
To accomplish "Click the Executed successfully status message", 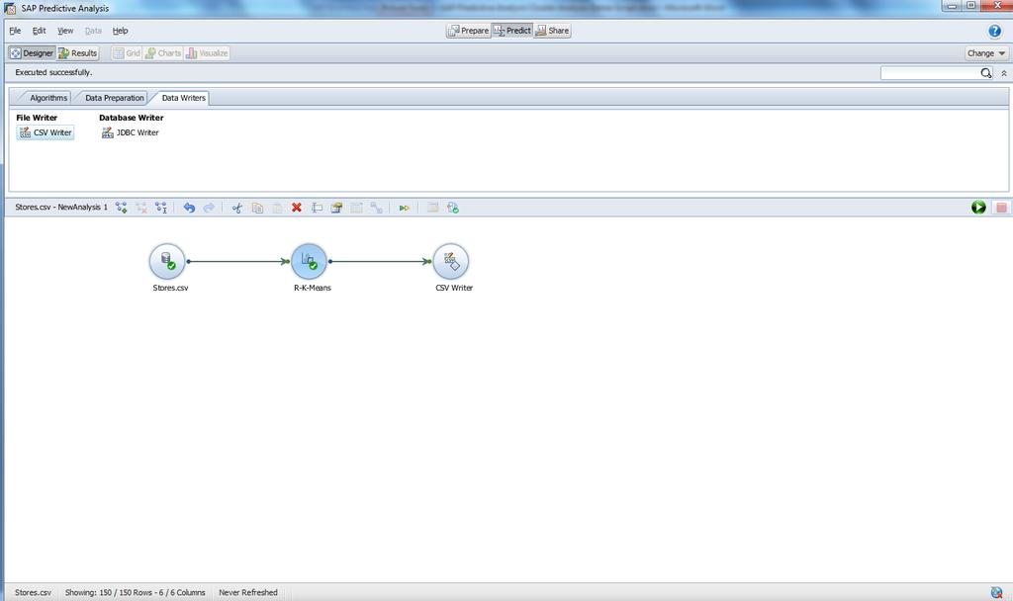I will click(53, 72).
